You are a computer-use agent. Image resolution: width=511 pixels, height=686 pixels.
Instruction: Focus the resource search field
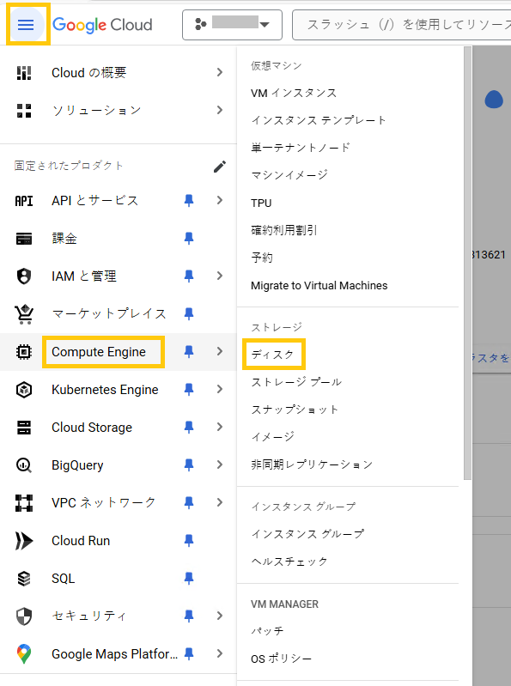point(402,25)
